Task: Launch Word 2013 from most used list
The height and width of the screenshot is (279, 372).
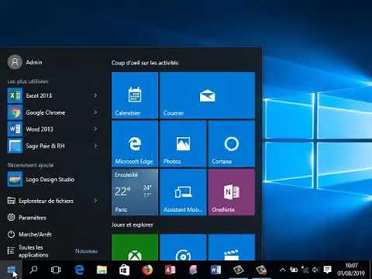Action: [x=53, y=129]
